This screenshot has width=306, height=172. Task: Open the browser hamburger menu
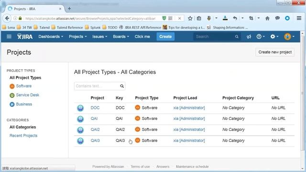299,18
